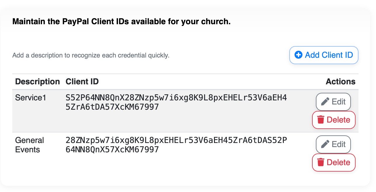376x192 pixels.
Task: Delete the Service1 client ID via Delete label
Action: pos(338,120)
